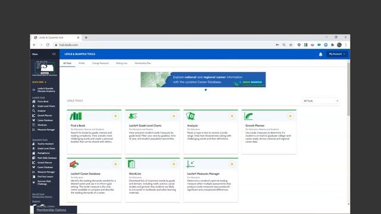Switch to the All Tools tab
The image size is (381, 214).
click(x=67, y=64)
